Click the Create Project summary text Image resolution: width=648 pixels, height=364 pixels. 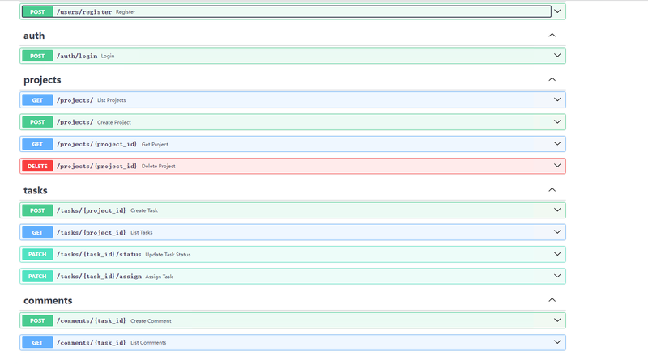coord(114,122)
